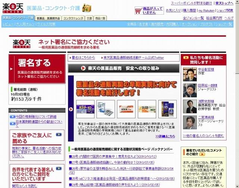Open あす楽 in the blue nav bar
Screen dimensions: 239x188
point(143,24)
